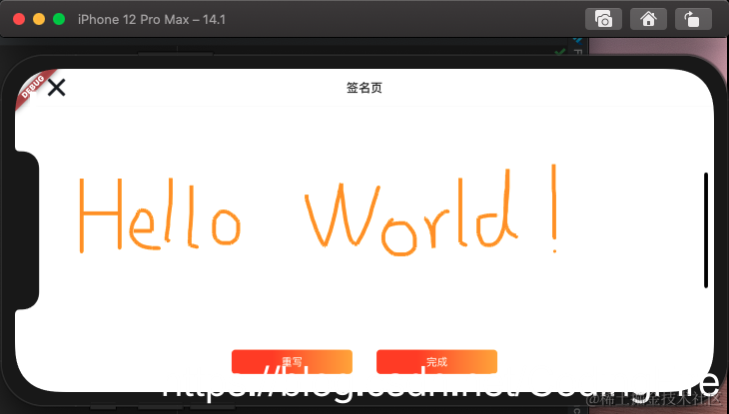Minimize the simulator with yellow button

[39, 19]
